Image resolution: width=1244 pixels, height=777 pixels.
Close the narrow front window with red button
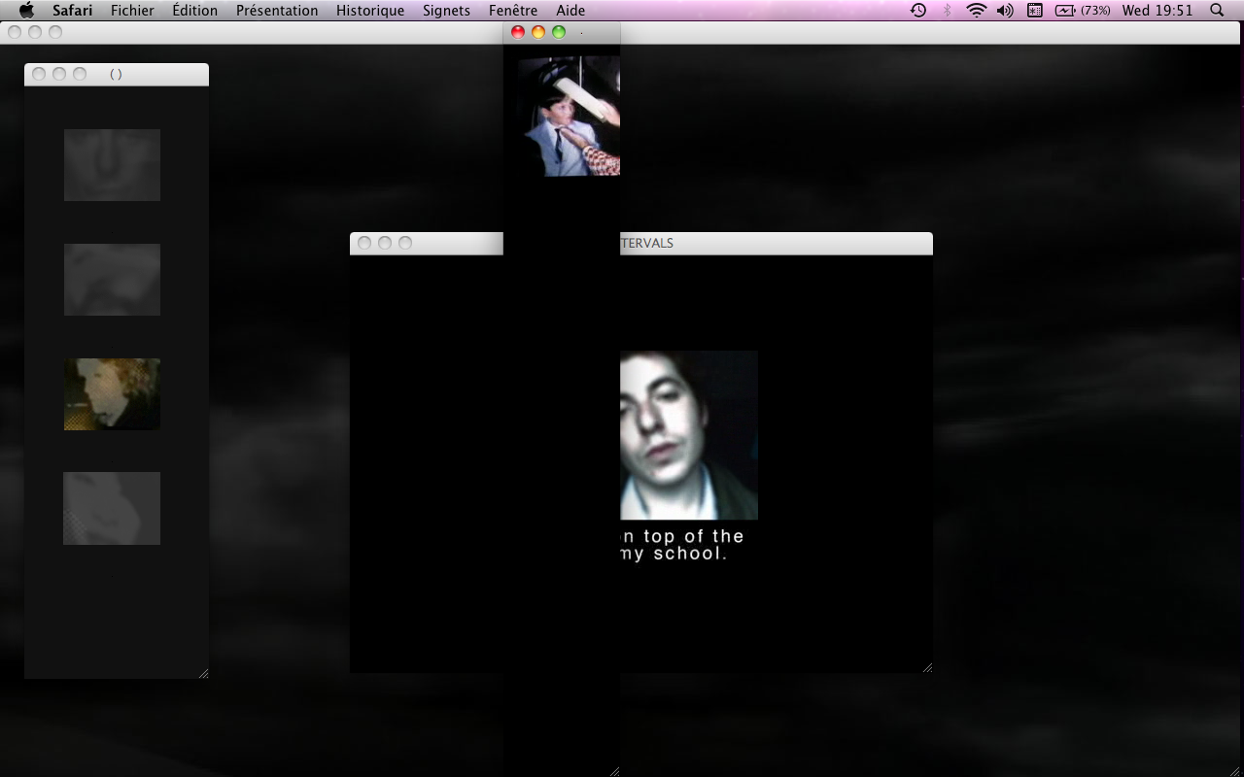pos(518,32)
